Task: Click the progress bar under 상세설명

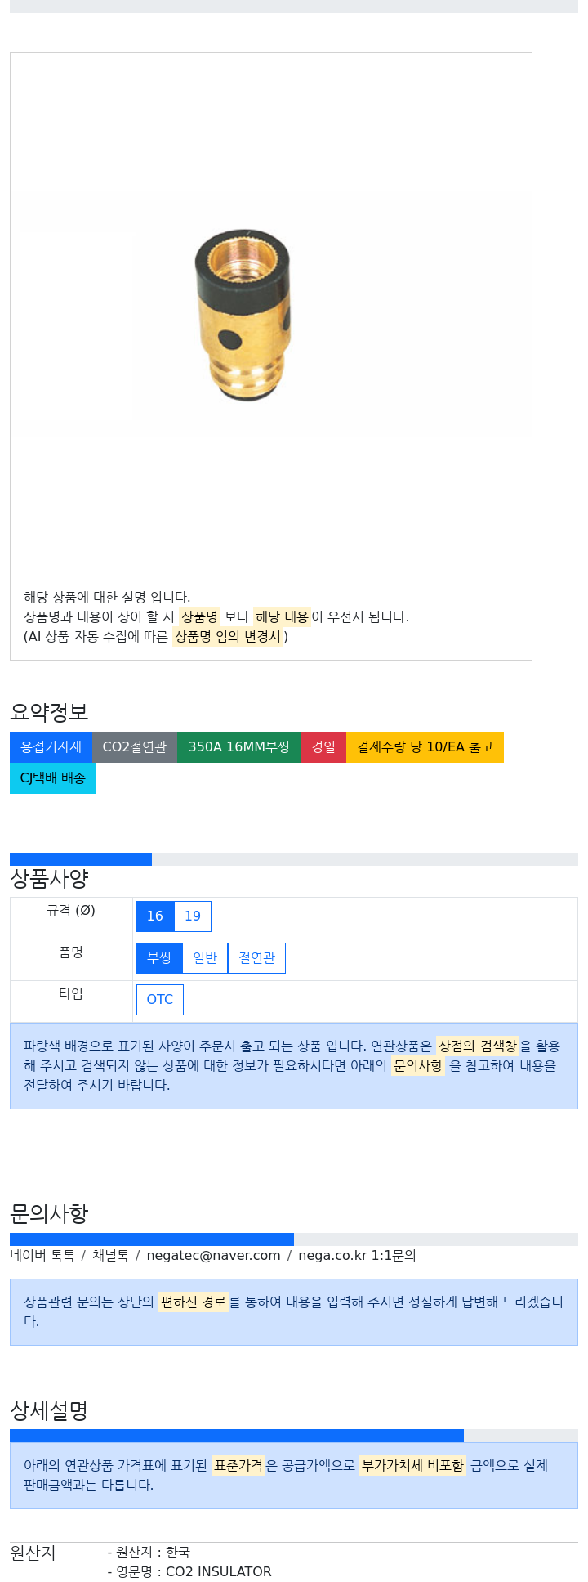Action: (x=294, y=1436)
